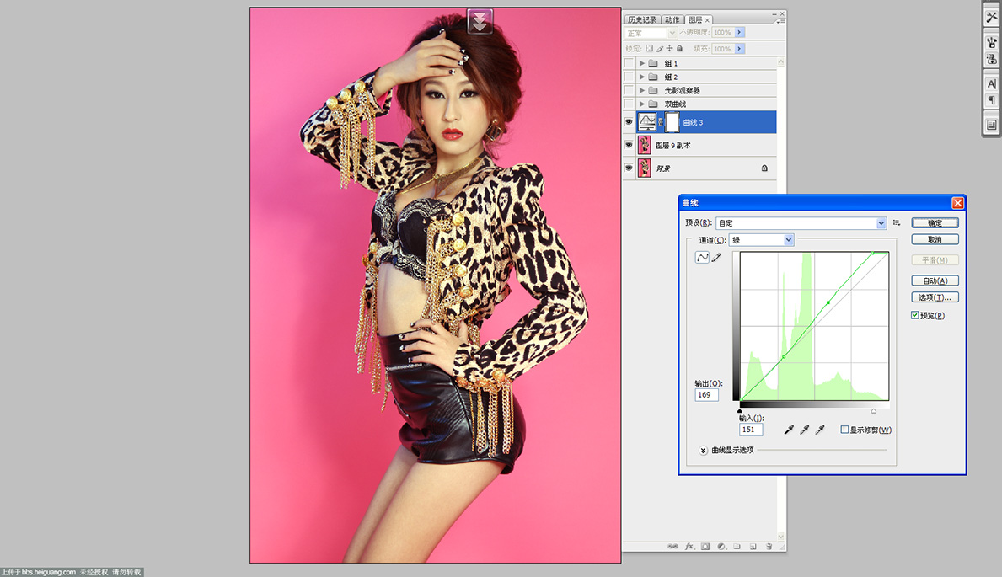This screenshot has width=1002, height=577.
Task: Click the 输入(I) input value field
Action: click(751, 430)
